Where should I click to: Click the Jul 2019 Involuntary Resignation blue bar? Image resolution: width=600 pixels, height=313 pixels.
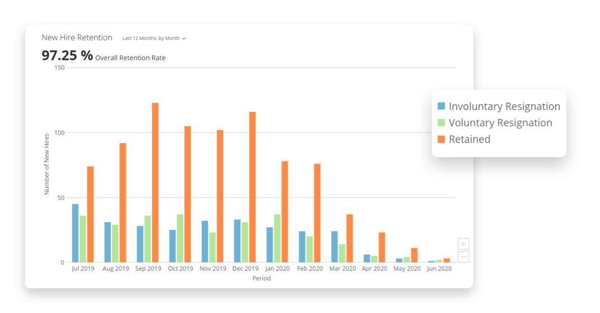point(75,233)
